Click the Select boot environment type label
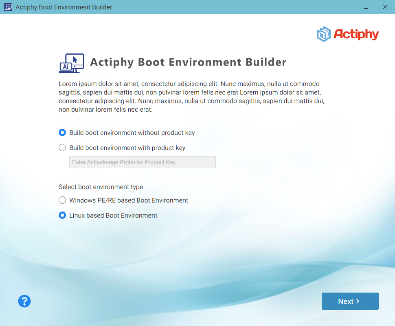Image resolution: width=395 pixels, height=326 pixels. coord(101,187)
